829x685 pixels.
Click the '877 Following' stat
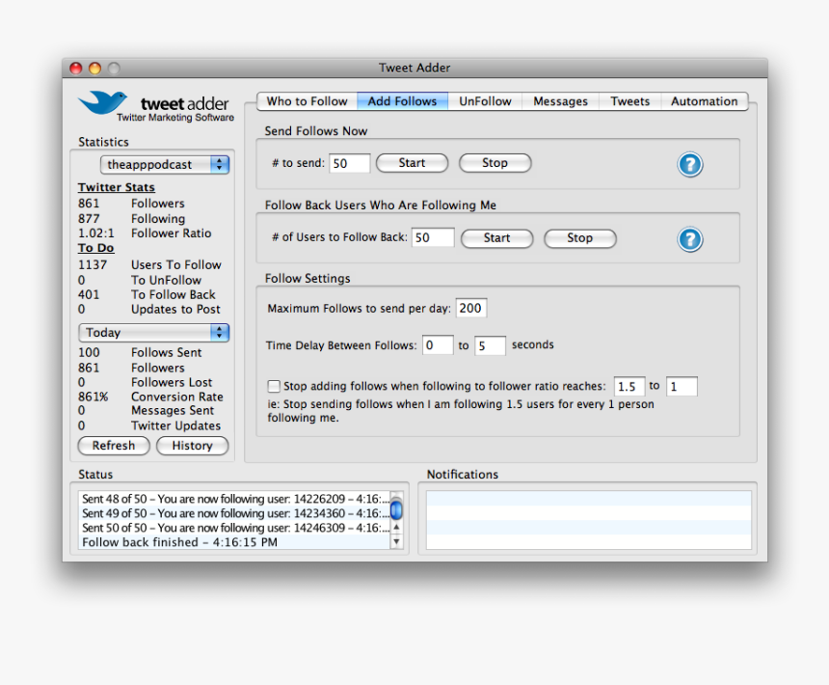pyautogui.click(x=132, y=218)
